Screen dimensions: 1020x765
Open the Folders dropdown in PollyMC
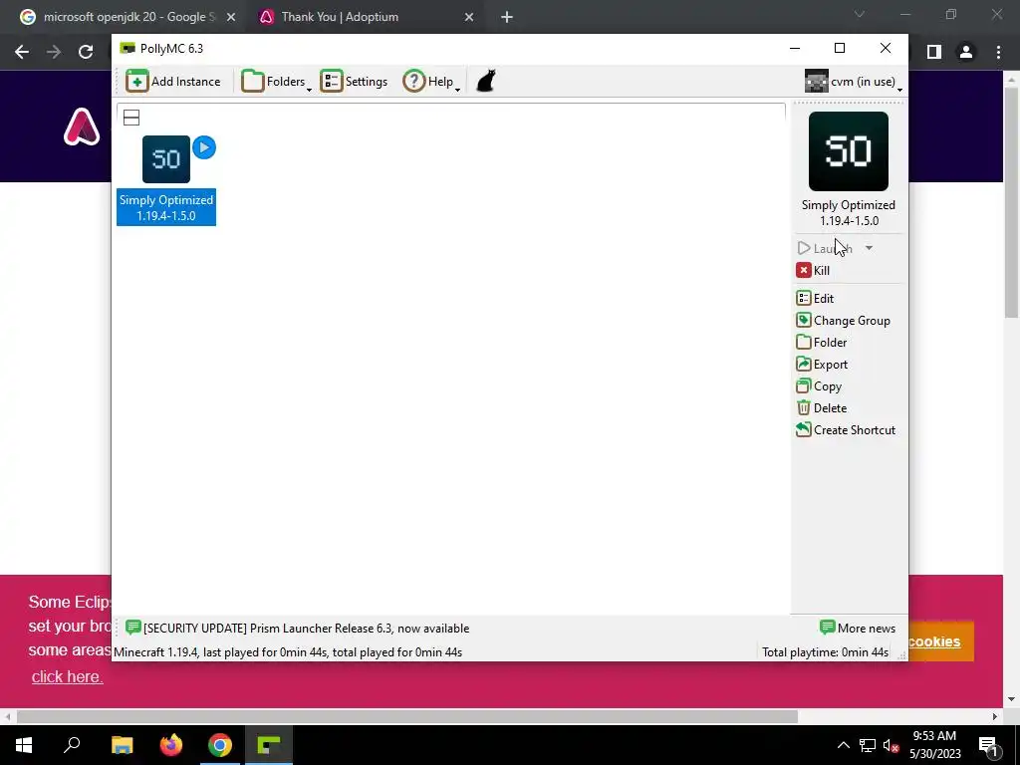click(277, 82)
